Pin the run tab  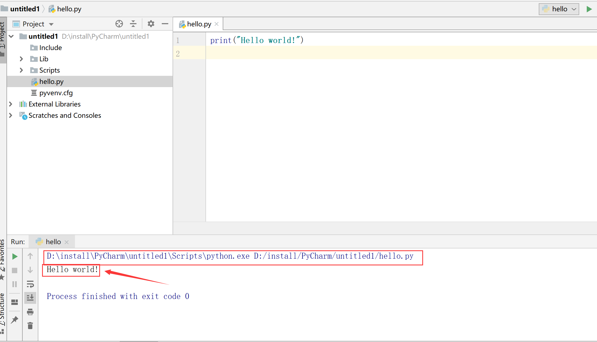click(x=15, y=320)
